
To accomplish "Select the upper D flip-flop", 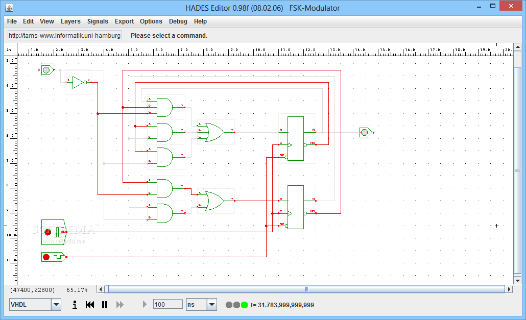I will 296,138.
